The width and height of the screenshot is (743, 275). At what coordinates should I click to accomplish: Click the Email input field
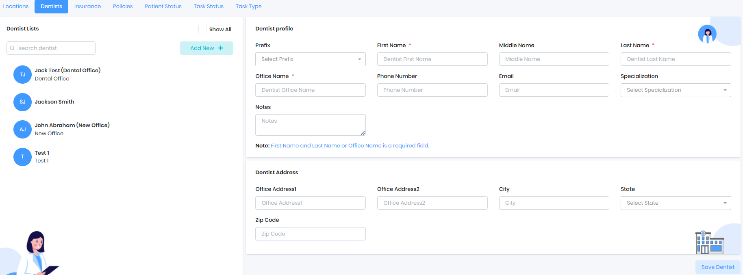click(x=554, y=90)
